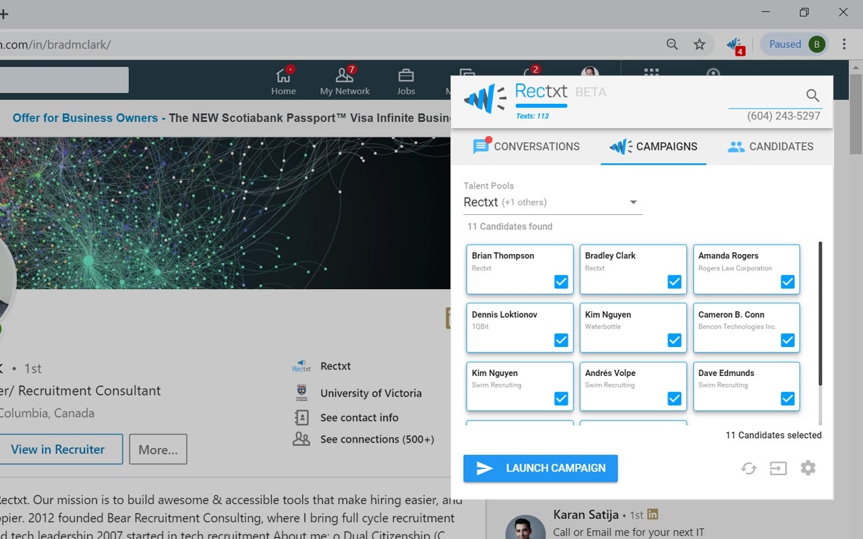Image resolution: width=863 pixels, height=539 pixels.
Task: Uncheck Kim Nguyen Swim Recruiting checkbox
Action: [561, 399]
